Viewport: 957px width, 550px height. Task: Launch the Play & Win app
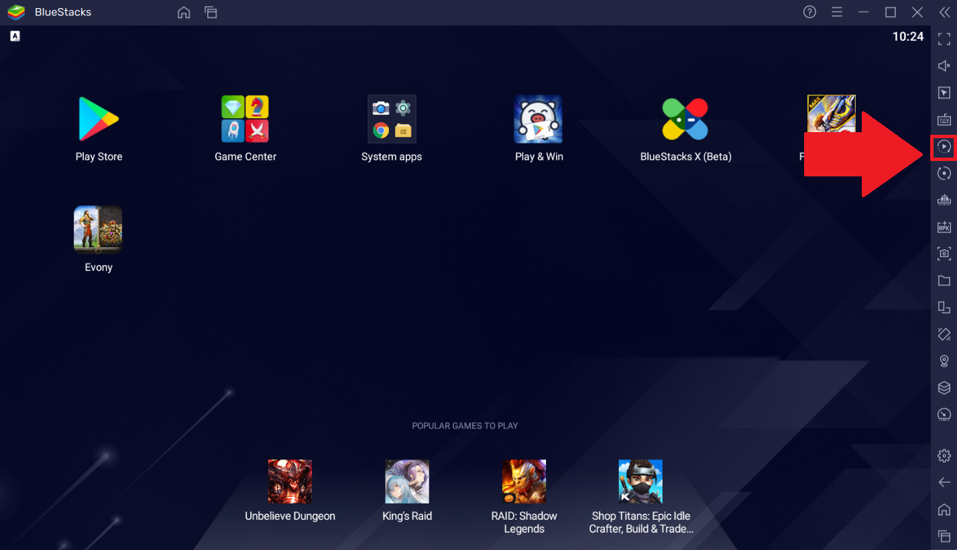539,119
